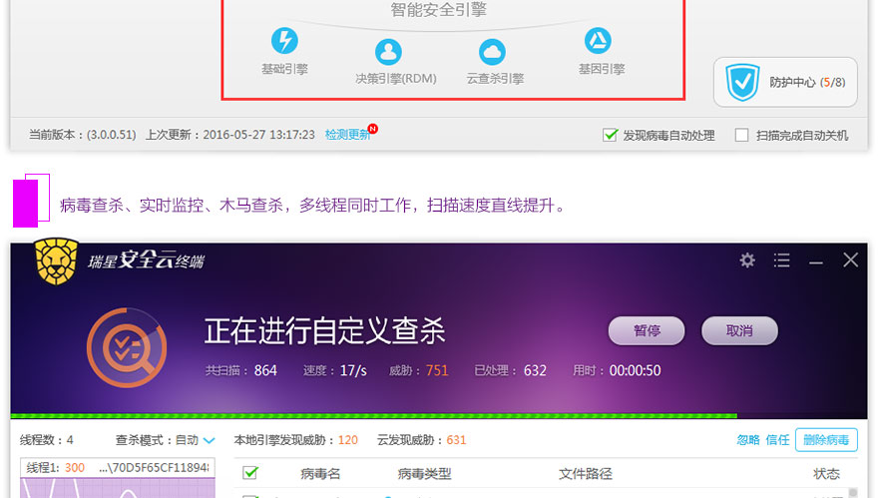Viewport: 878px width, 498px height.
Task: Open settings gear in scan window
Action: pos(747,259)
